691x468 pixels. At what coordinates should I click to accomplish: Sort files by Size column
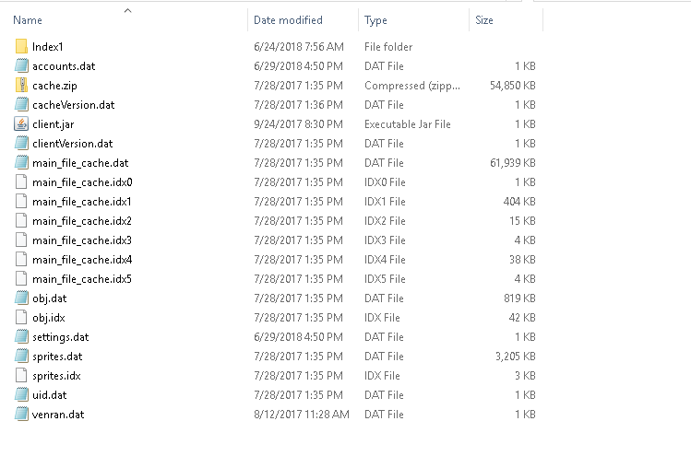(484, 20)
